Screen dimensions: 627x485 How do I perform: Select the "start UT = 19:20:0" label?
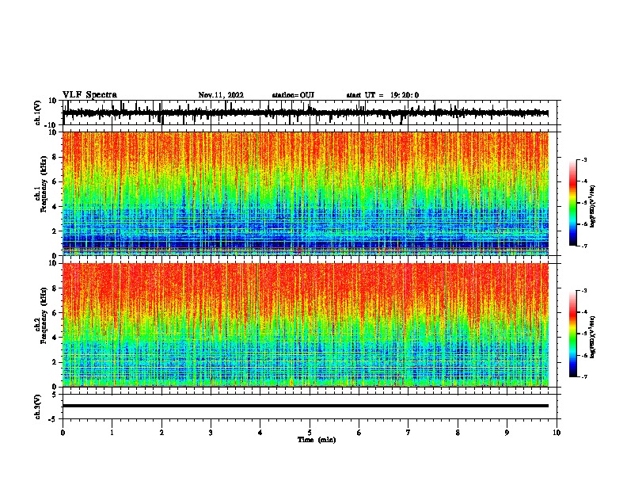(x=382, y=95)
